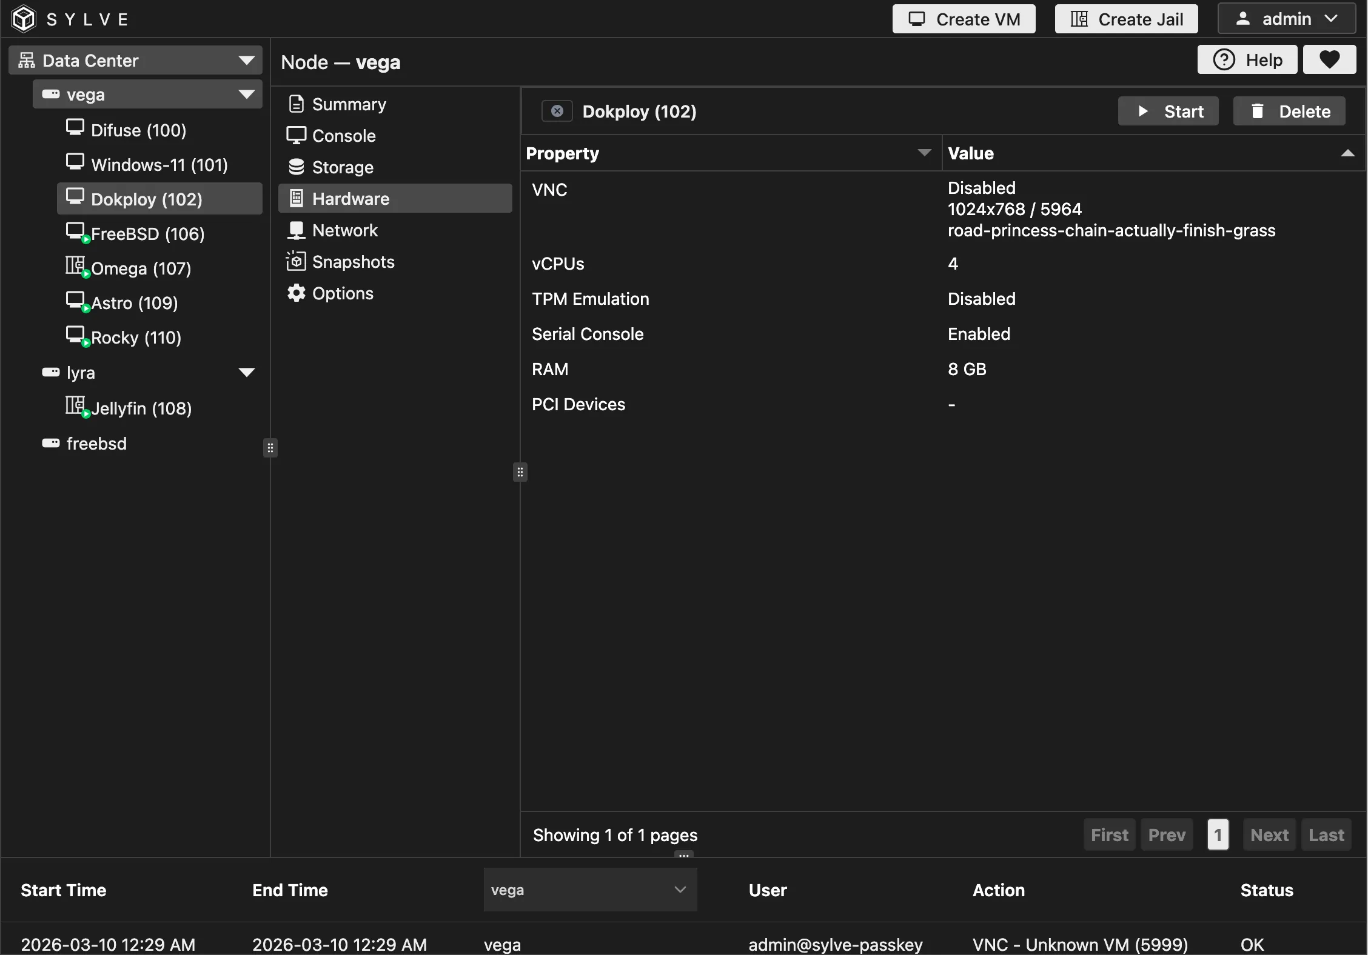Open the Snapshots section
This screenshot has height=955, width=1368.
click(x=353, y=262)
